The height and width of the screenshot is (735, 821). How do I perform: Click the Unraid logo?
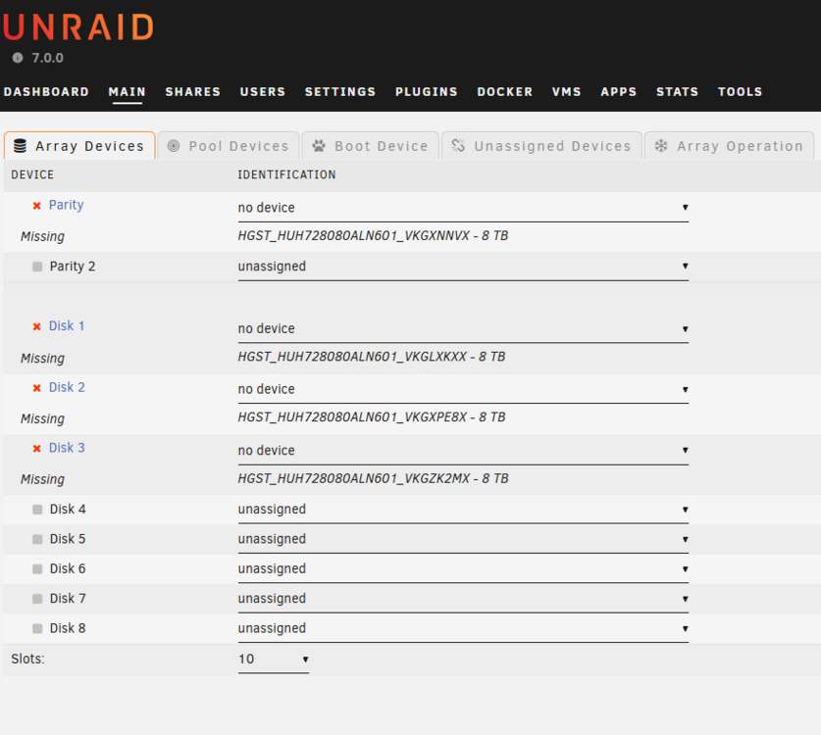point(78,27)
